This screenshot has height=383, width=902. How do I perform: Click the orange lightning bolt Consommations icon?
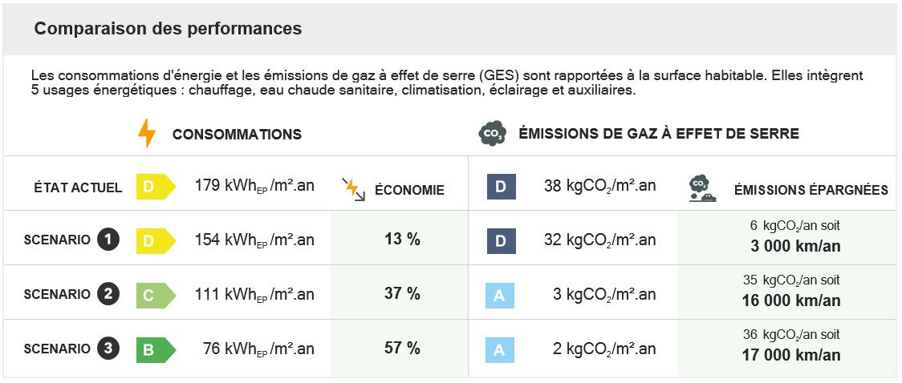[146, 134]
